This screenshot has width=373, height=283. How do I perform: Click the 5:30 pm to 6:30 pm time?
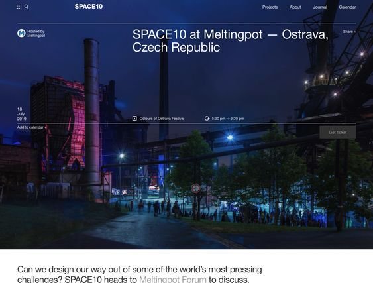(x=228, y=119)
